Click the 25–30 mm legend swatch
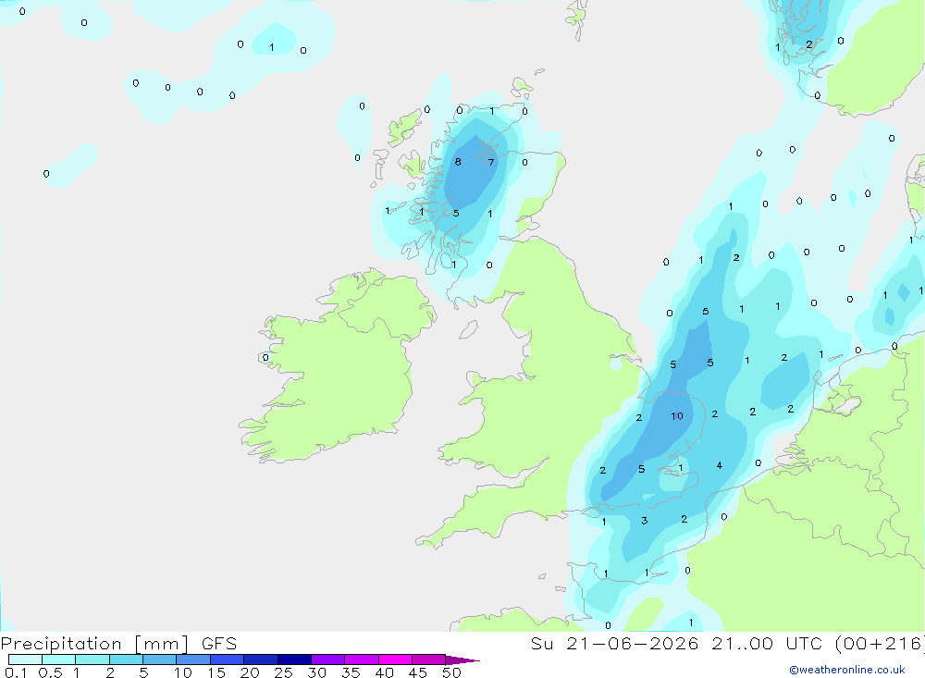Image resolution: width=925 pixels, height=678 pixels. 294,660
